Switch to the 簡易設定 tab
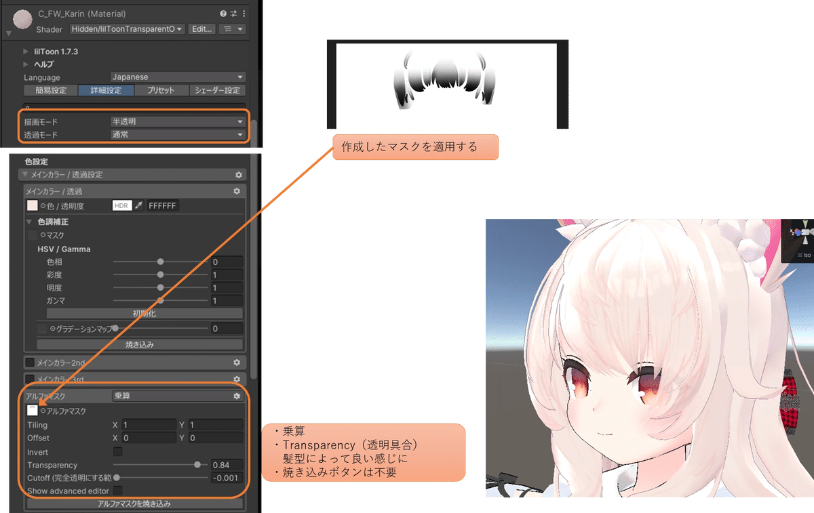 [x=51, y=90]
